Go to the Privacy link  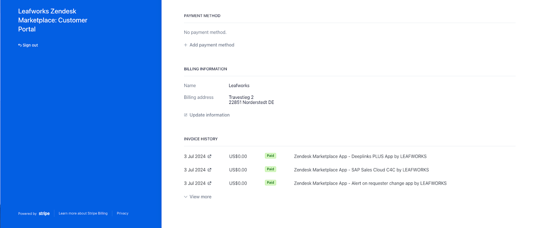tap(122, 214)
